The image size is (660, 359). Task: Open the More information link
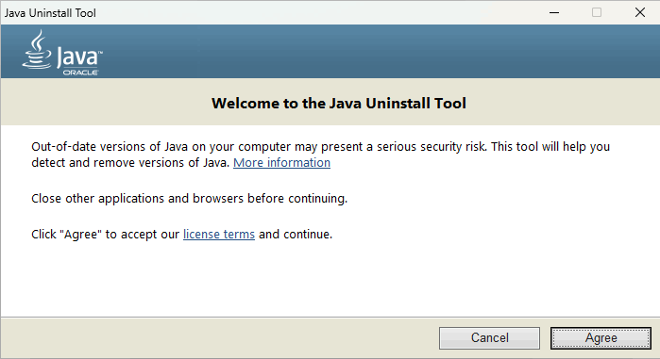[x=281, y=162]
